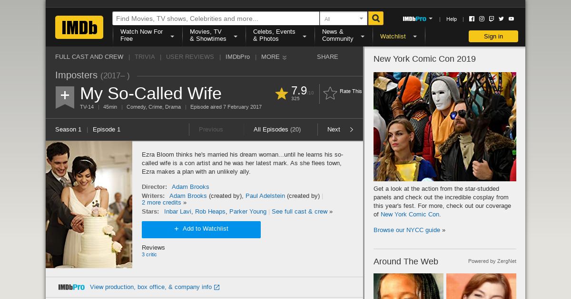The height and width of the screenshot is (299, 571).
Task: Expand the MORE menu chevron
Action: point(285,57)
